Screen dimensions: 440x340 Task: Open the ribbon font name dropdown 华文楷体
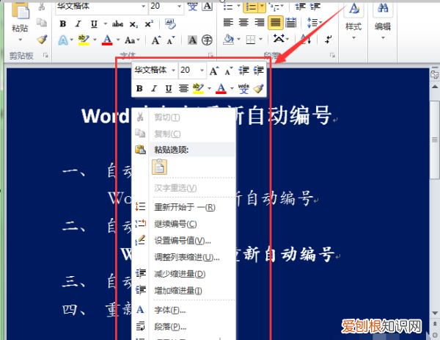144,6
